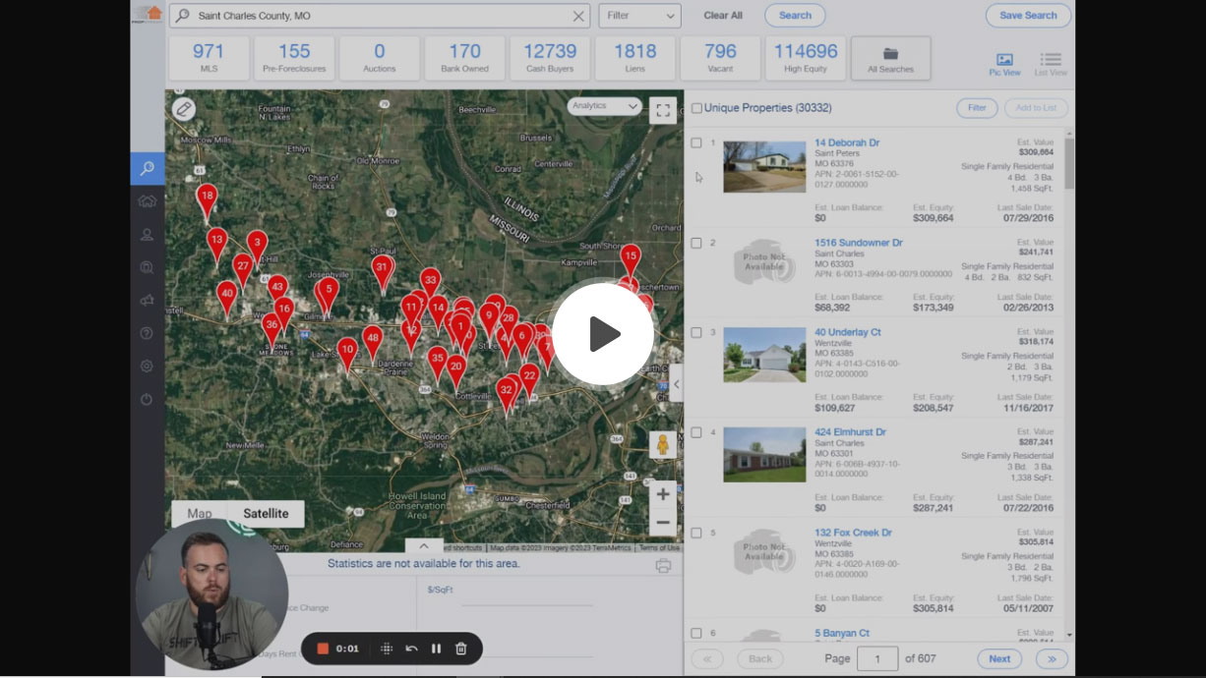Click the results Filter button
1206x678 pixels.
point(977,108)
